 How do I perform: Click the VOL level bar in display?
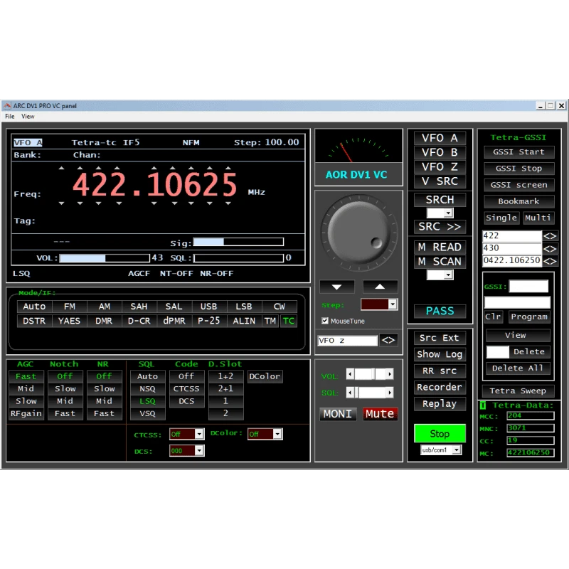(105, 258)
